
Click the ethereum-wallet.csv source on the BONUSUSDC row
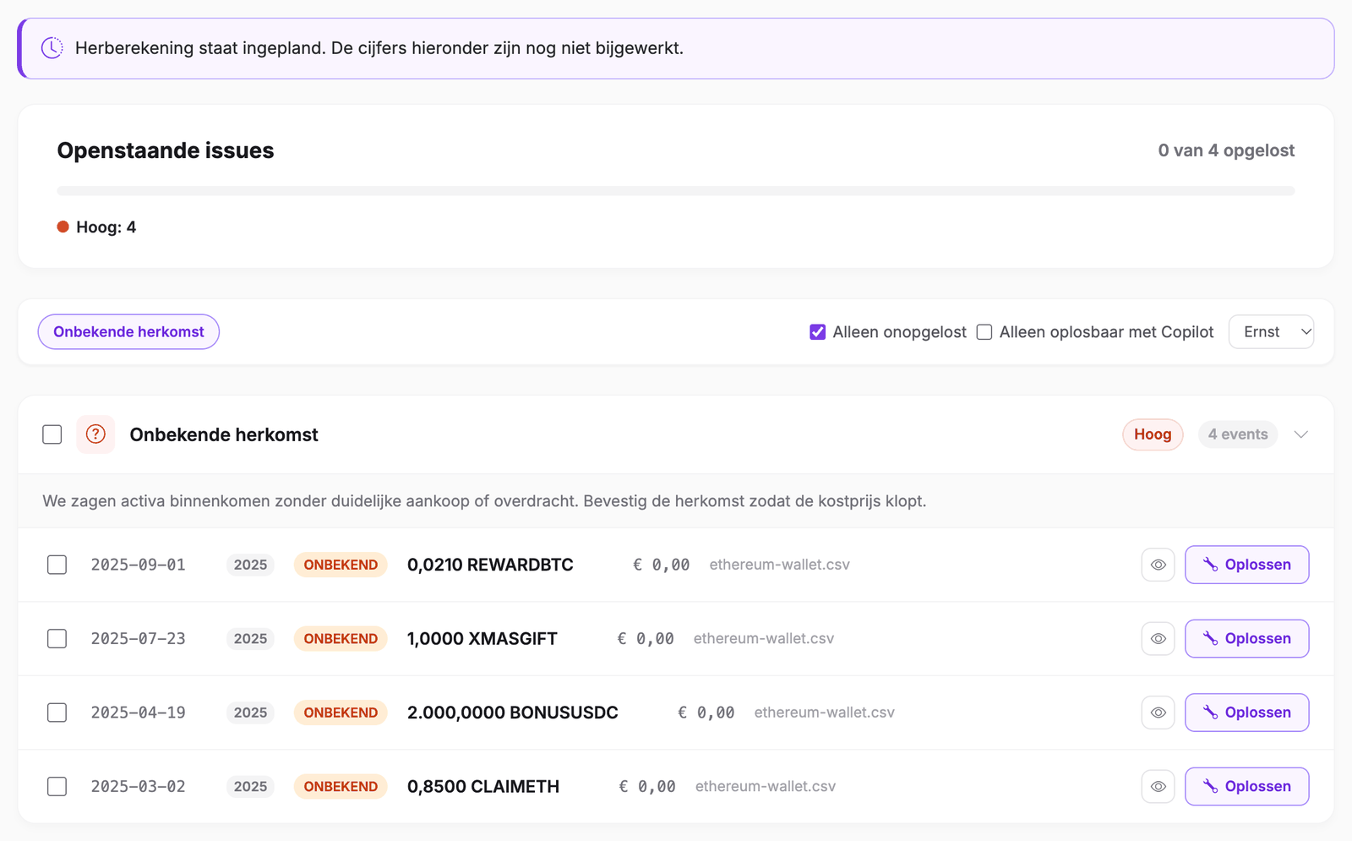825,713
